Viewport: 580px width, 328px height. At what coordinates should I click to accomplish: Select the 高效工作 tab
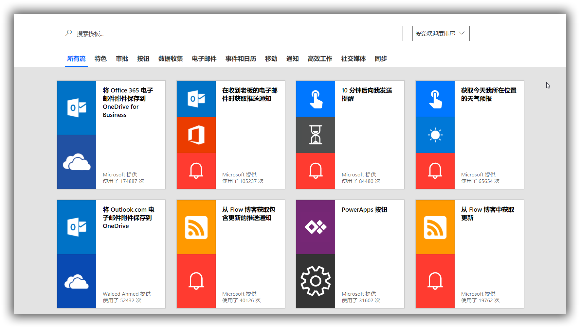[320, 59]
